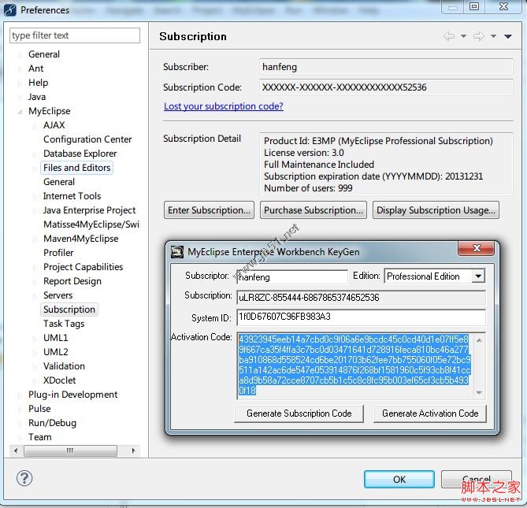Select Task Tags in the tree
The height and width of the screenshot is (508, 527).
(x=64, y=324)
